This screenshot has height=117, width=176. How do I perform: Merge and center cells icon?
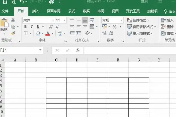point(92,27)
